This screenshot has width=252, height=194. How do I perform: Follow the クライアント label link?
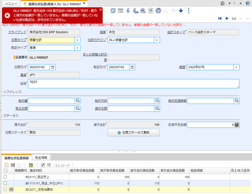pos(17,32)
